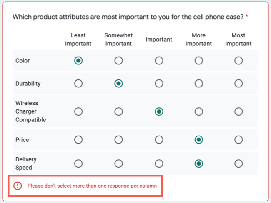The width and height of the screenshot is (271, 203).
Task: Mark Delivery Speed as Most Important
Action: pyautogui.click(x=238, y=163)
